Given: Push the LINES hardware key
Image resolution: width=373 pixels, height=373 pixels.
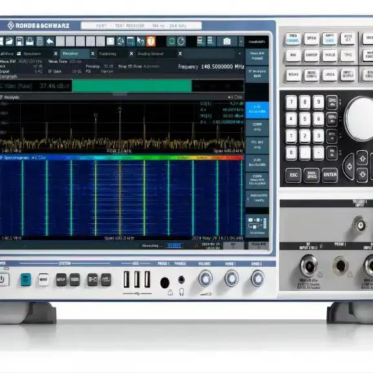Looking at the screenshot, I should (x=330, y=74).
